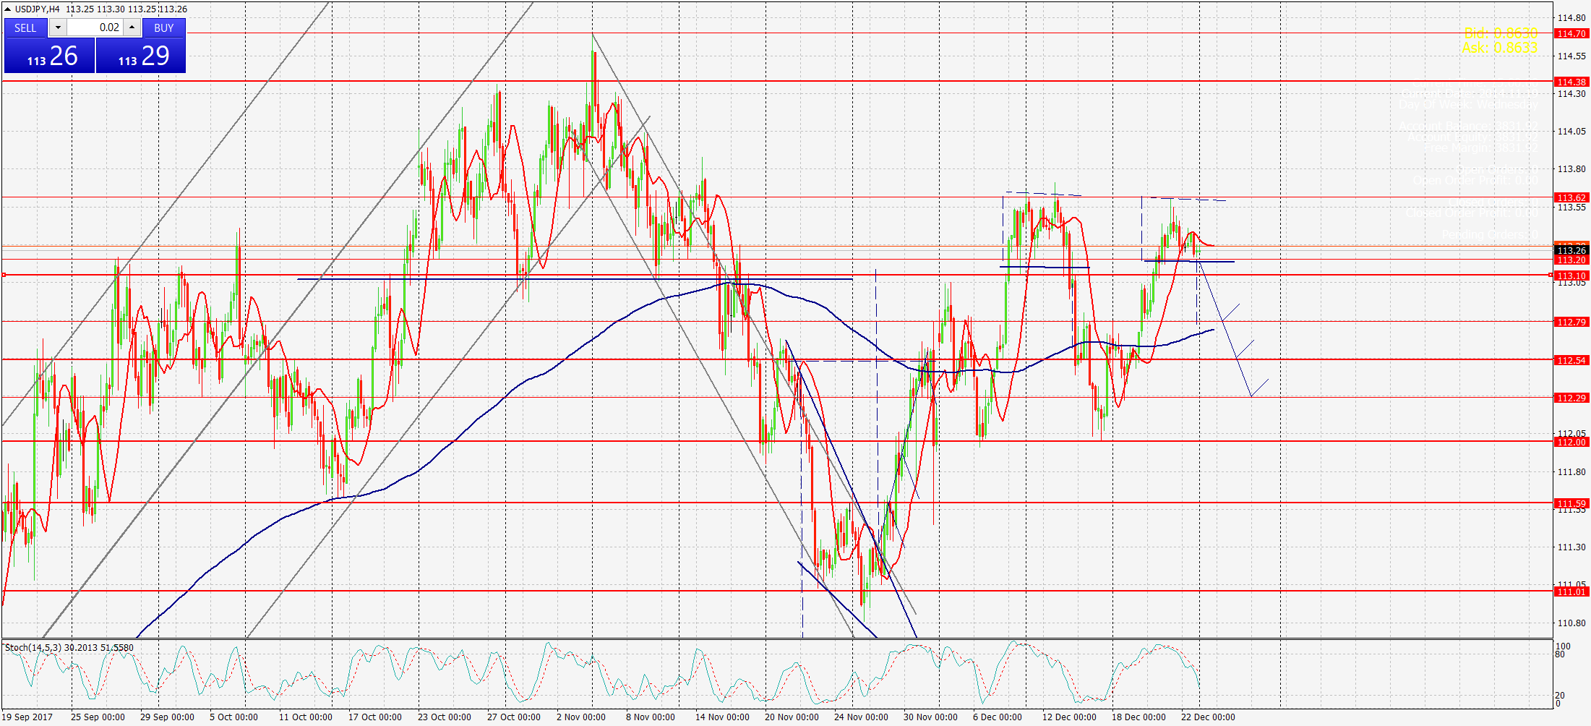Click the 30 Nov 00:00 date label
The width and height of the screenshot is (1591, 726).
click(930, 717)
